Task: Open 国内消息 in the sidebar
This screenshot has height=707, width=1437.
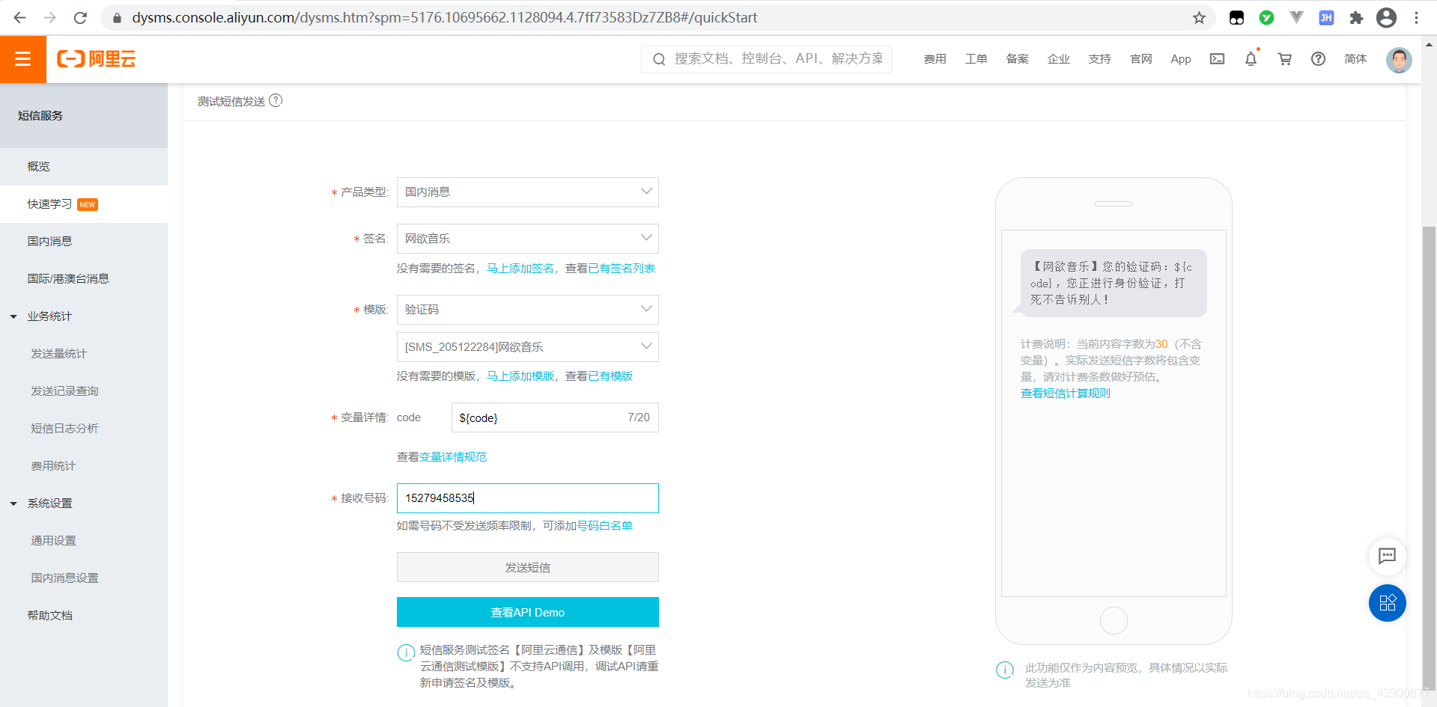Action: [x=84, y=242]
